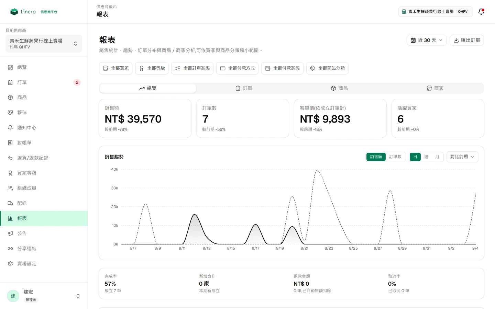Click the 匯出訂單 button
This screenshot has width=495, height=309.
[467, 40]
